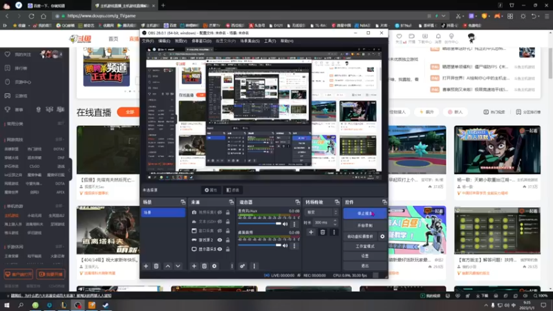Open the transition type dropdown in the Scene Transitions panel
The height and width of the screenshot is (311, 553).
pos(321,212)
